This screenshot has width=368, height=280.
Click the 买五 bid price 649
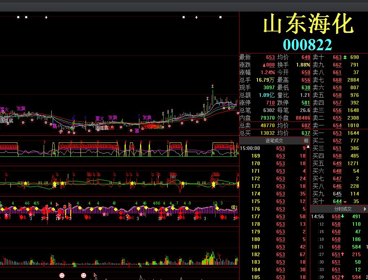point(337,163)
